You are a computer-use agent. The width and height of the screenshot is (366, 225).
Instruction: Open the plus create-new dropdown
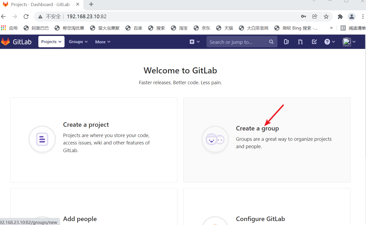[195, 42]
